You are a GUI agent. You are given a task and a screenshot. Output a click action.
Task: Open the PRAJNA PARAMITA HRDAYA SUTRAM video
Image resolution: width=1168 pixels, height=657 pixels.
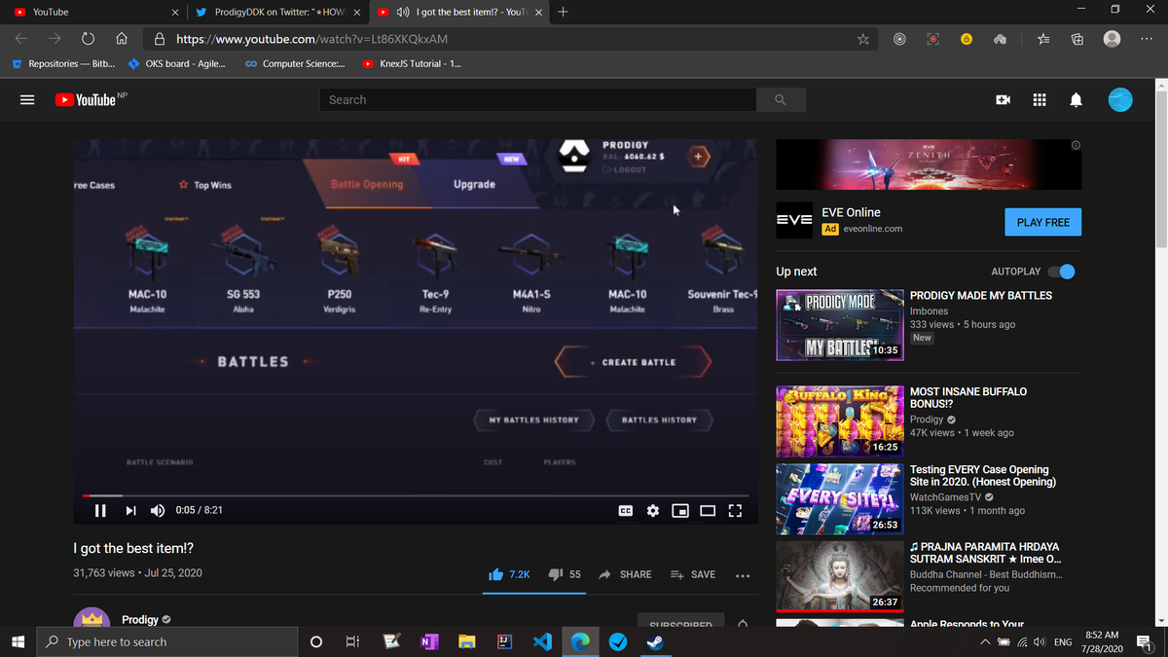pos(984,553)
